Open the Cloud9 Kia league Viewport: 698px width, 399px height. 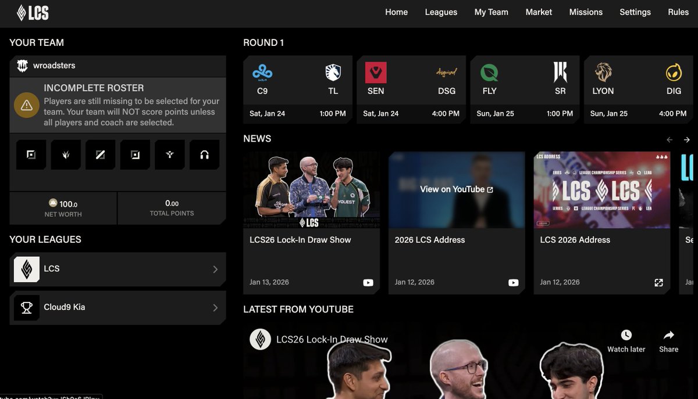(117, 308)
